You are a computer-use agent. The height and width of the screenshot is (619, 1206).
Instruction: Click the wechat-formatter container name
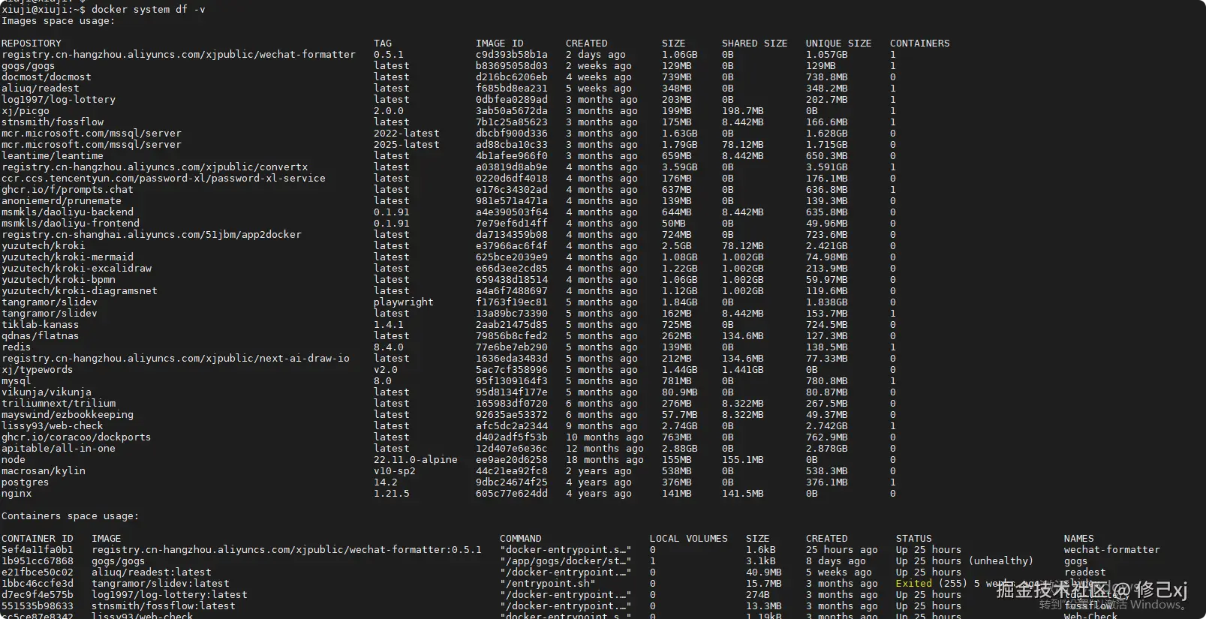(x=1111, y=550)
